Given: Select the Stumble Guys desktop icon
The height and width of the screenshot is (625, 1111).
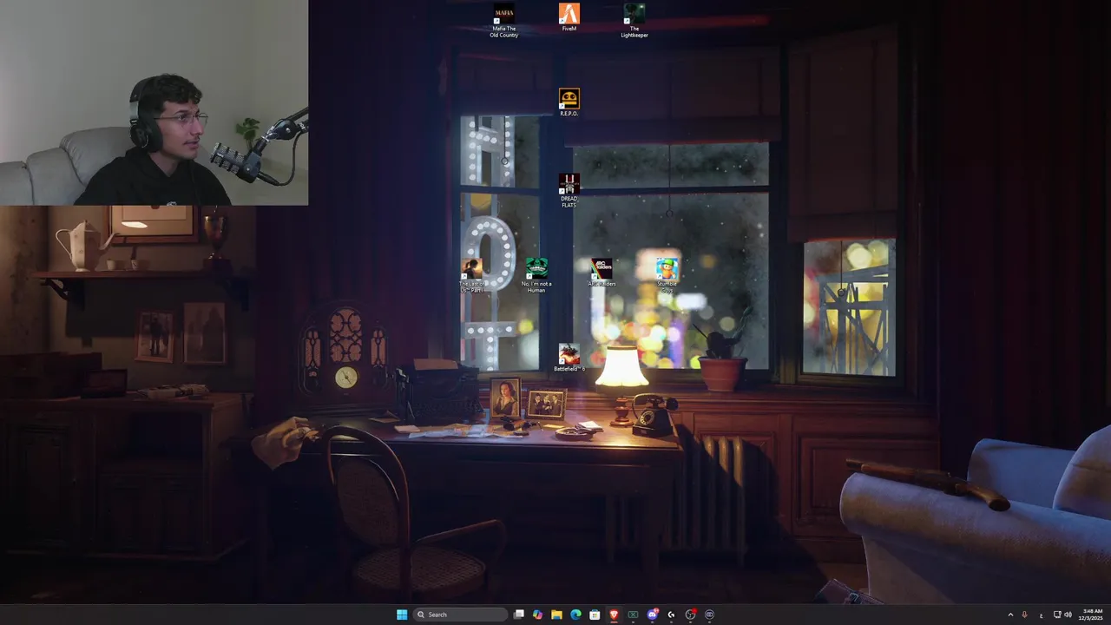Looking at the screenshot, I should coord(667,275).
